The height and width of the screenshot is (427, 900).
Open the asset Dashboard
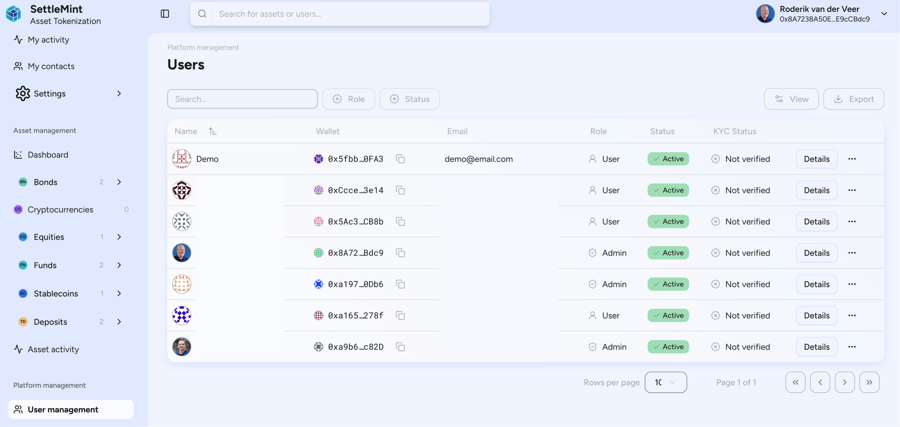click(x=48, y=154)
